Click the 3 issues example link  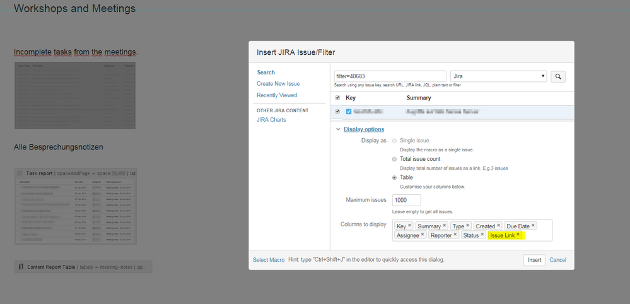click(x=499, y=168)
